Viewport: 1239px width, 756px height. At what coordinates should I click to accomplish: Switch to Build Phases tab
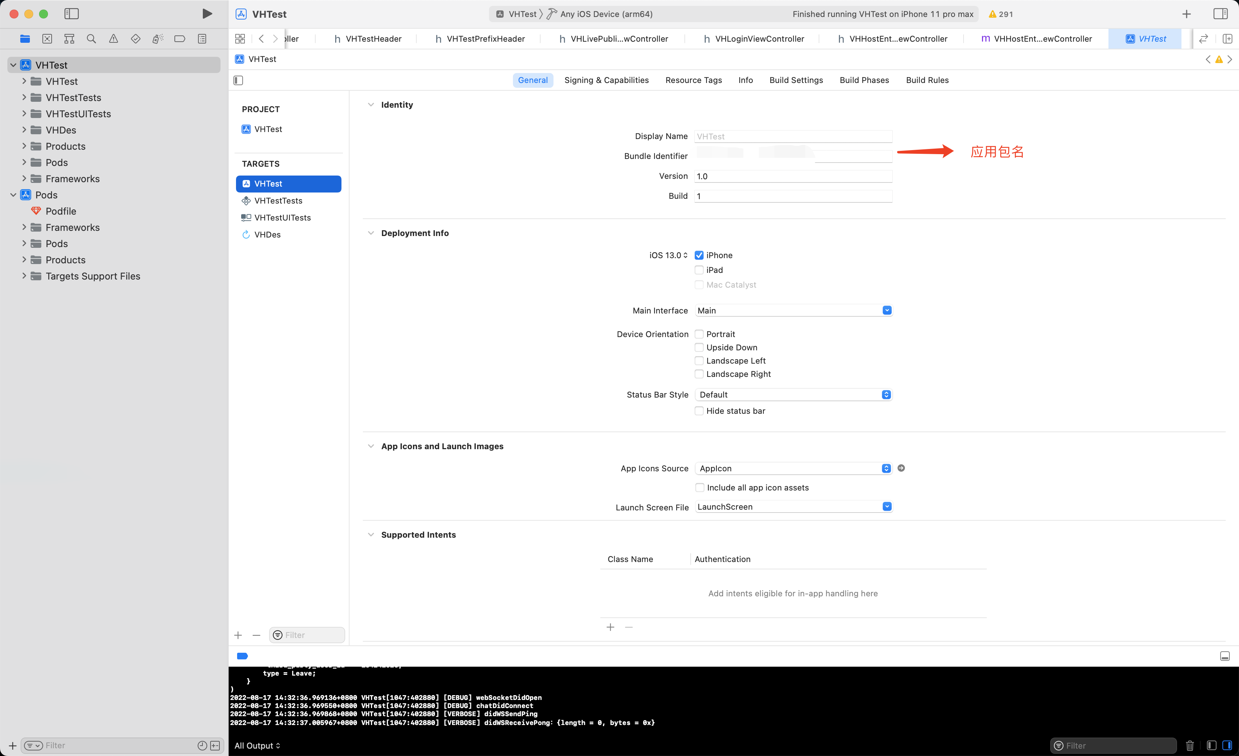(864, 80)
